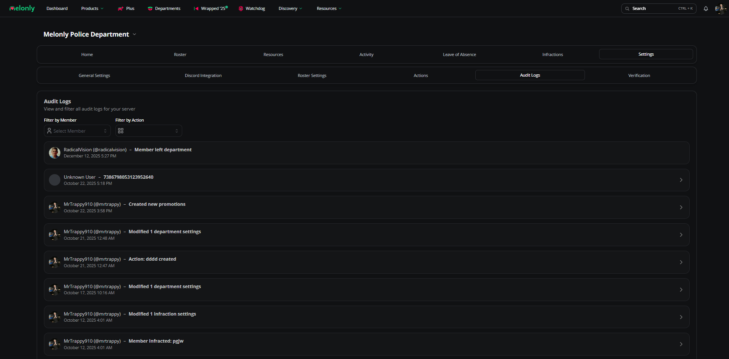
Task: Click the Unknown User gray avatar
Action: (x=55, y=180)
